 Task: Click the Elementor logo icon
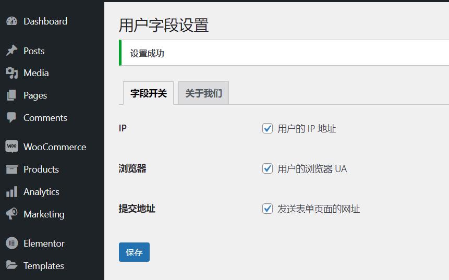(11, 244)
